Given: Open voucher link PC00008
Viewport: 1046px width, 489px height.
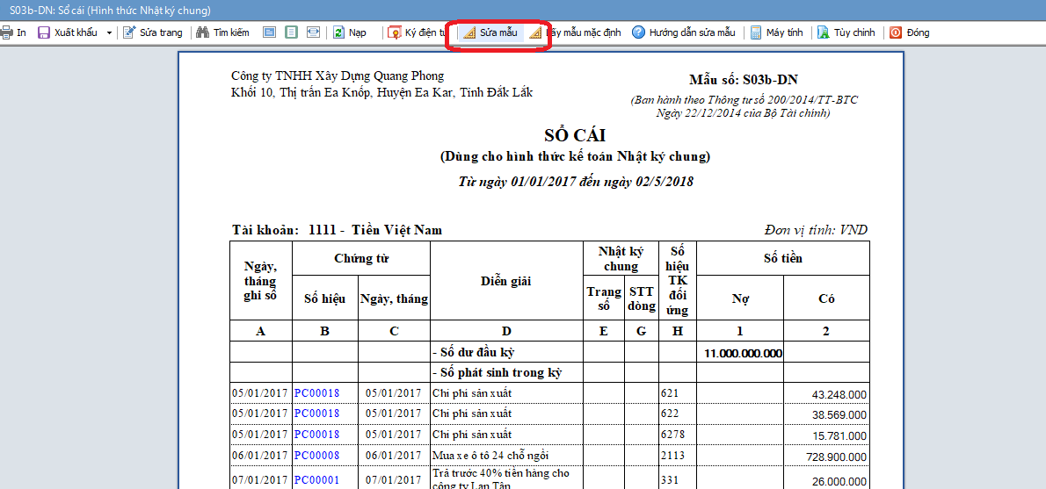Looking at the screenshot, I should 316,455.
